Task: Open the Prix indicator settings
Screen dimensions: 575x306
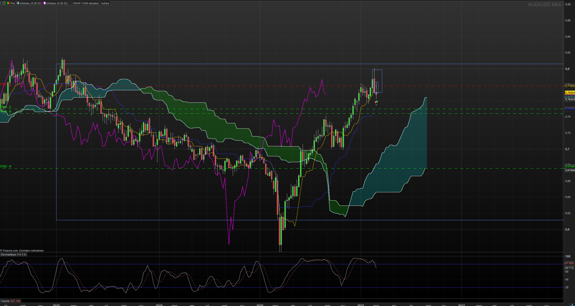Action: pos(11,3)
